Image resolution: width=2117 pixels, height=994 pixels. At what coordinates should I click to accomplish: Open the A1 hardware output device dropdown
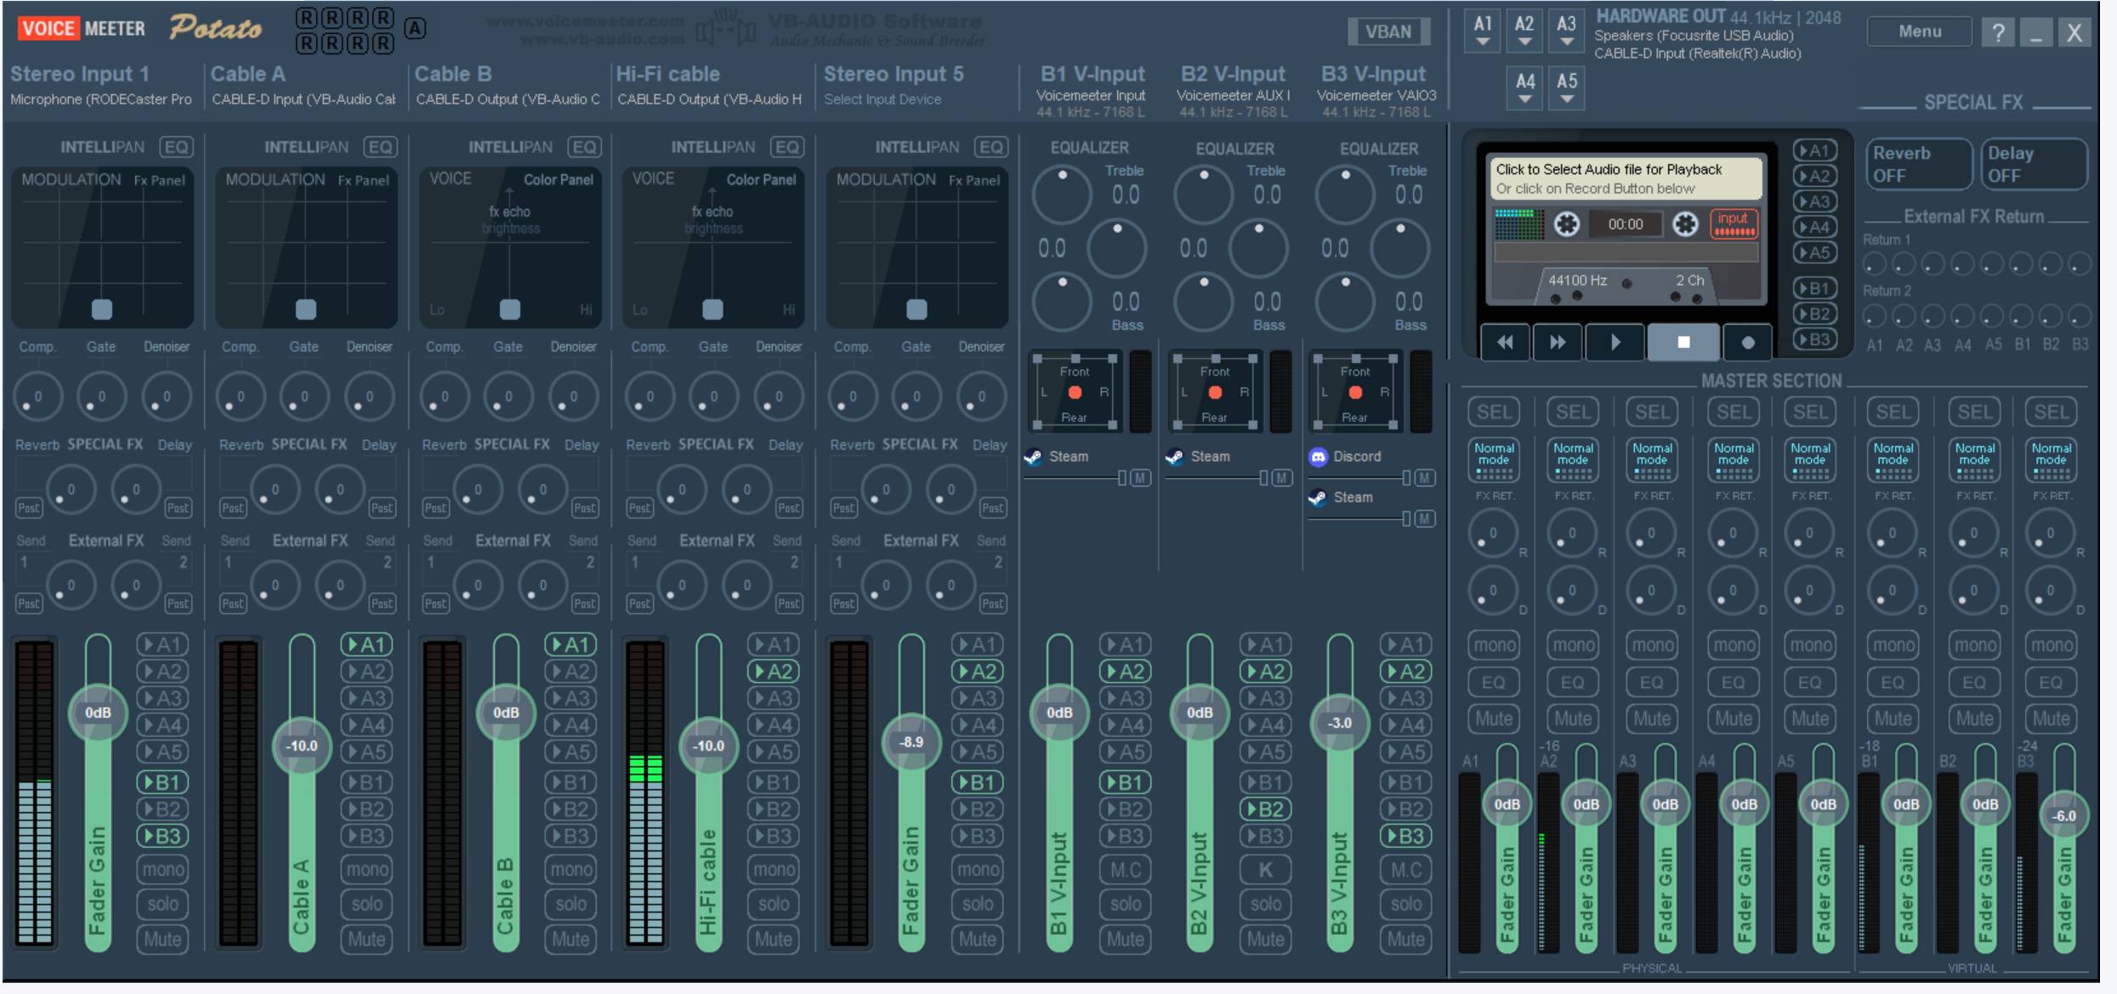[1483, 31]
